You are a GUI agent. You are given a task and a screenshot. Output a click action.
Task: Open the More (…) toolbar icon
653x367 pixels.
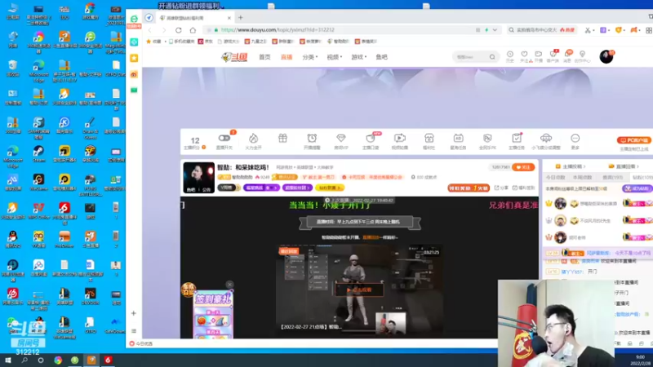click(575, 140)
